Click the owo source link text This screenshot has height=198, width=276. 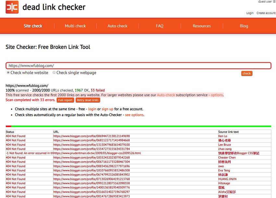(x=221, y=166)
